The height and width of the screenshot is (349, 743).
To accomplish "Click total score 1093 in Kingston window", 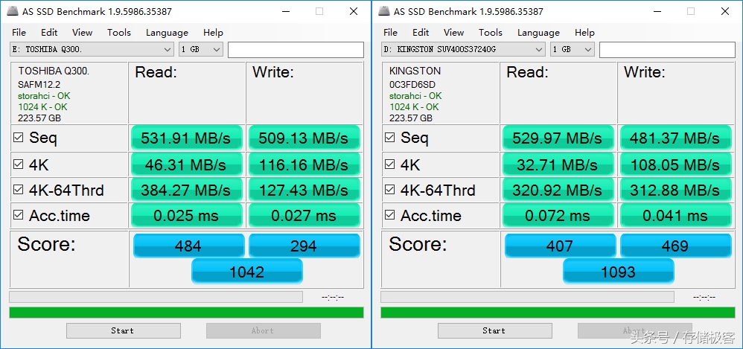I will 619,272.
